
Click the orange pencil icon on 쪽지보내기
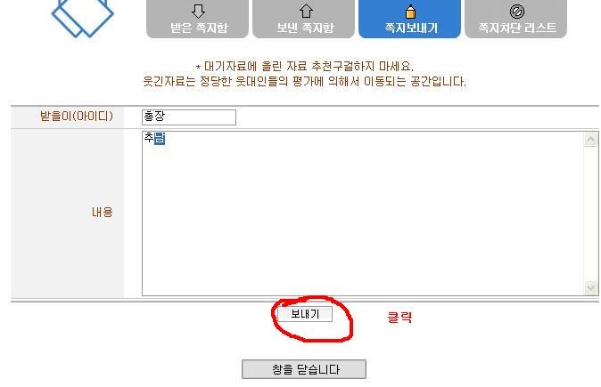410,12
